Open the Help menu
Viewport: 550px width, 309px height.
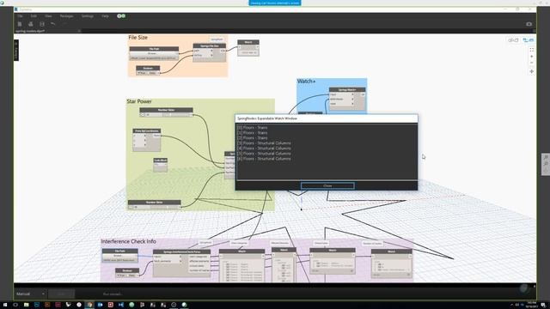click(x=105, y=16)
